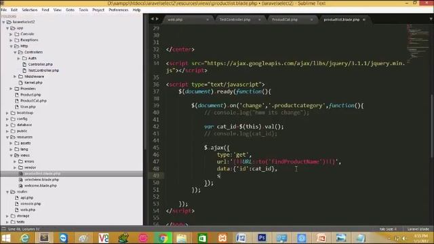Screen dimensions: 434x244
Task: Expand the config folder
Action: (x=7, y=119)
